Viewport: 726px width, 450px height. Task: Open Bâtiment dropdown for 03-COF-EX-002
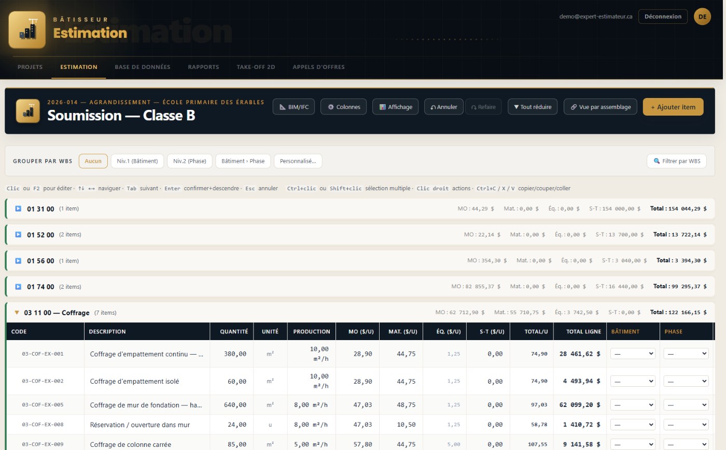pyautogui.click(x=633, y=381)
